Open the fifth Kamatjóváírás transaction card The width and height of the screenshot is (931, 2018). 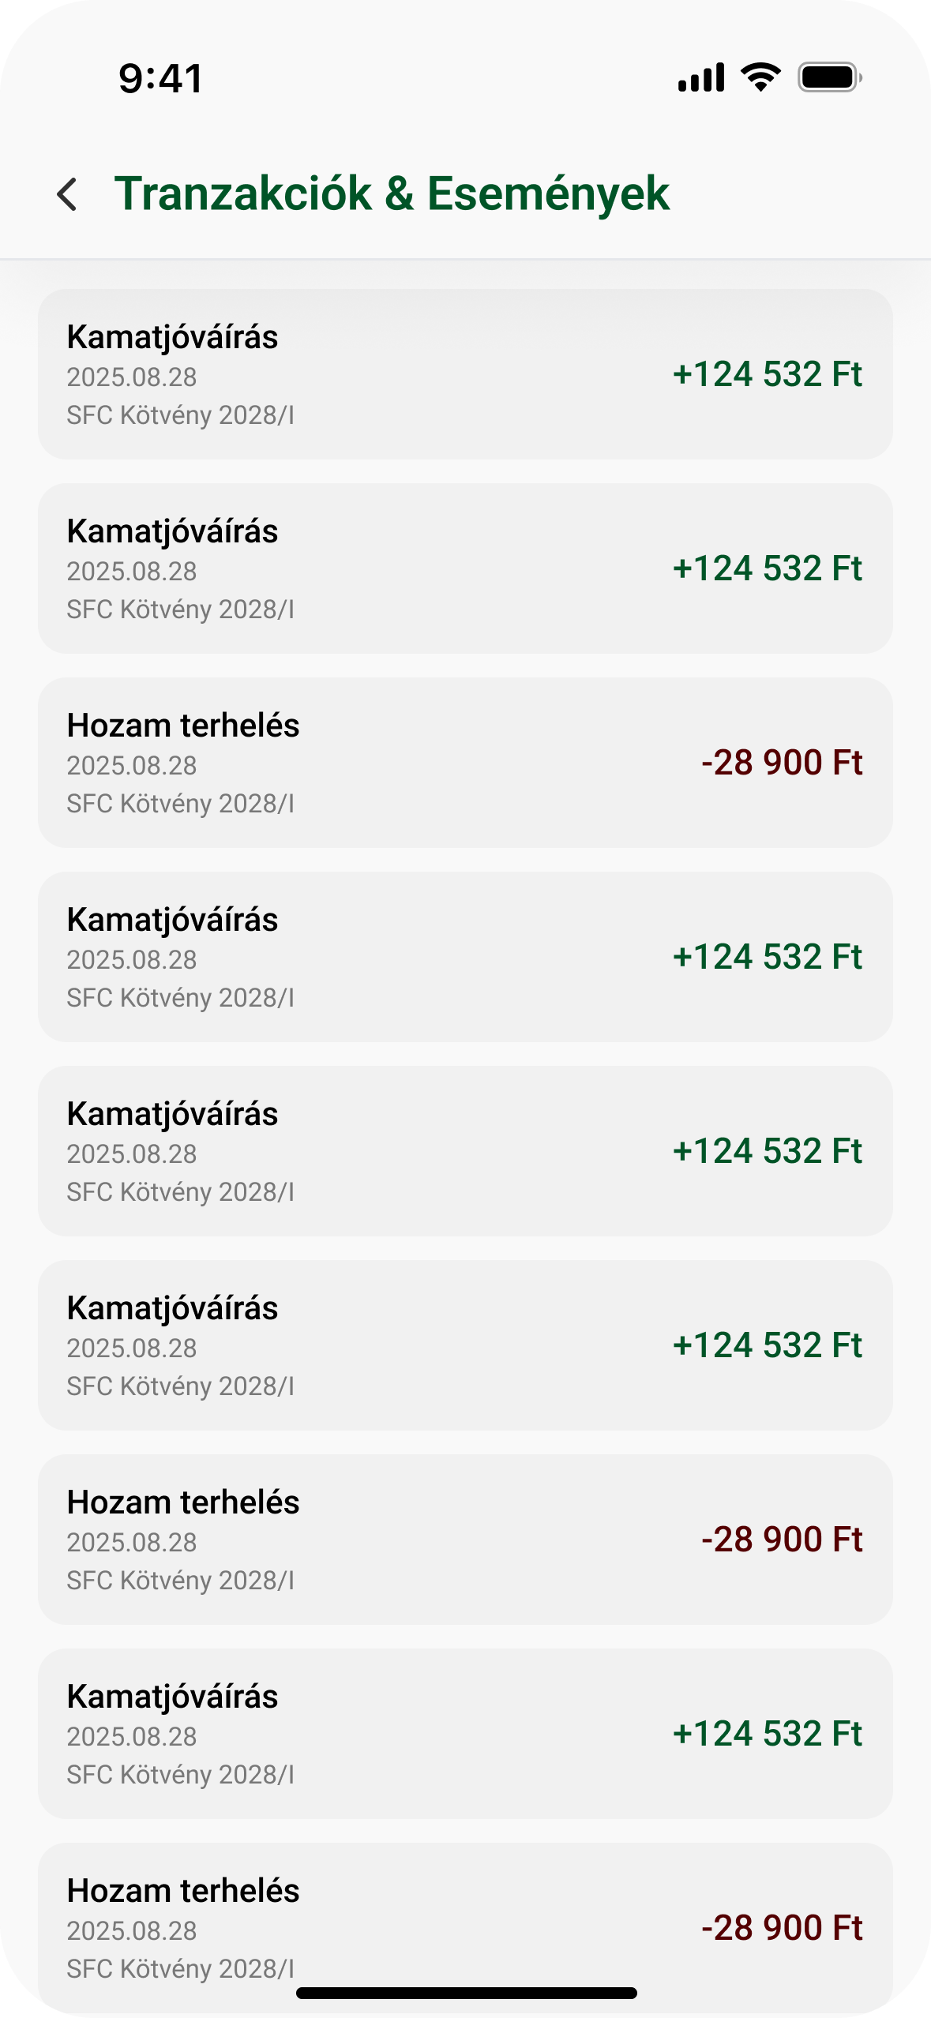(465, 1345)
